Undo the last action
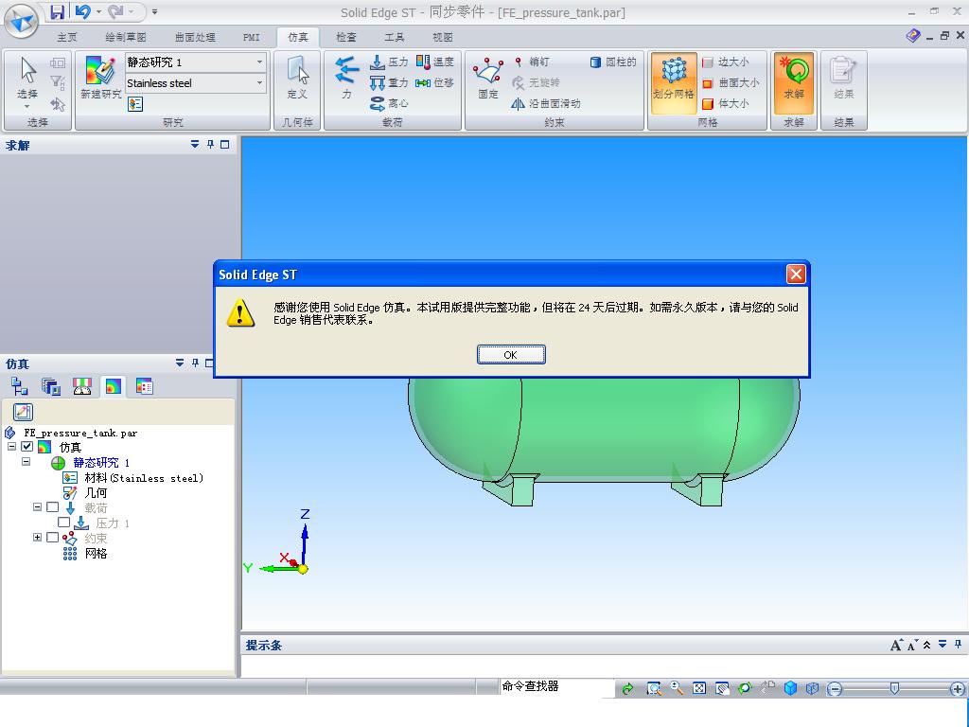The height and width of the screenshot is (727, 969). click(82, 11)
